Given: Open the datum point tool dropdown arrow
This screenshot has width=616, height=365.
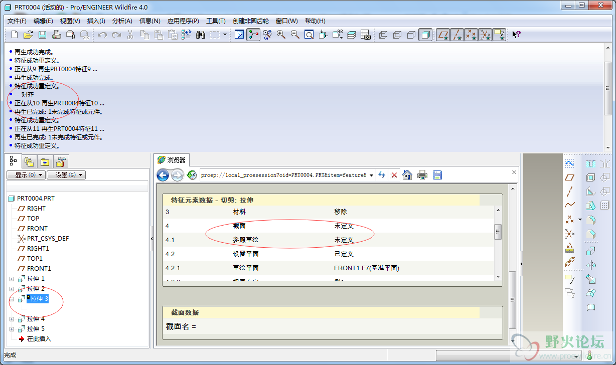Looking at the screenshot, I should coord(580,220).
